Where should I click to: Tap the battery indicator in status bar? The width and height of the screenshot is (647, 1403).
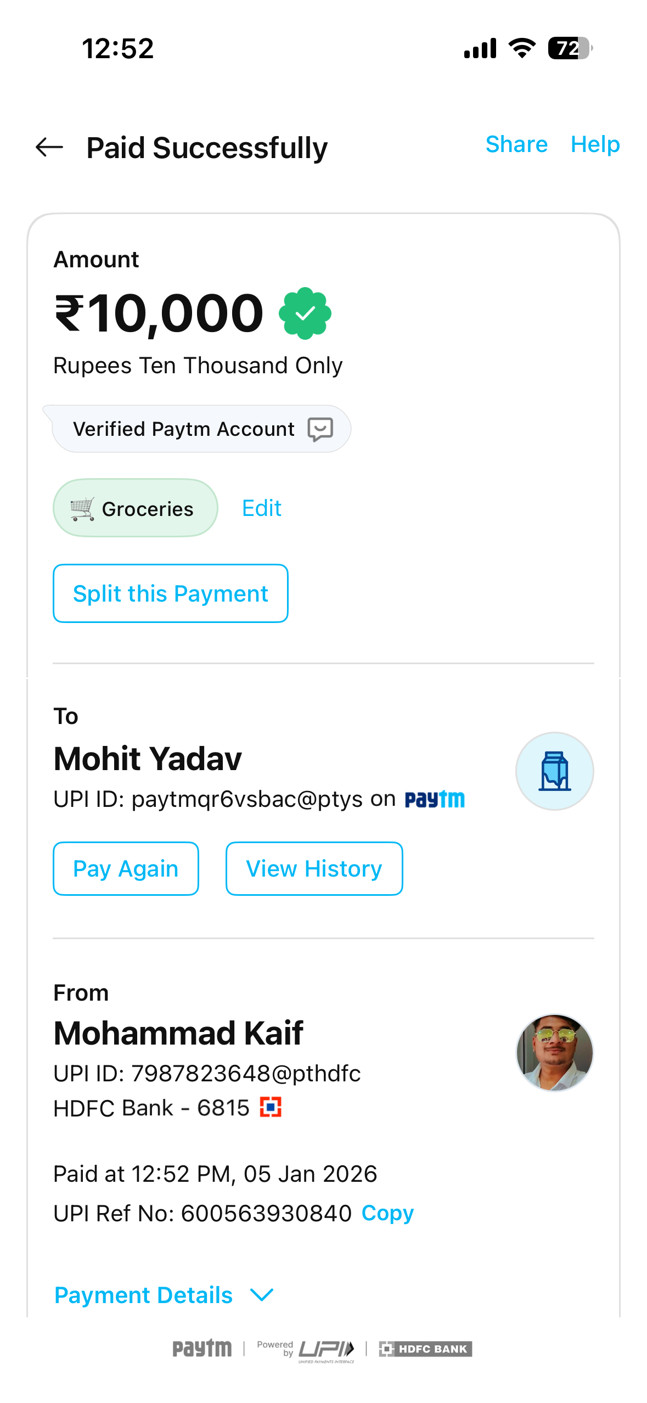pos(570,48)
